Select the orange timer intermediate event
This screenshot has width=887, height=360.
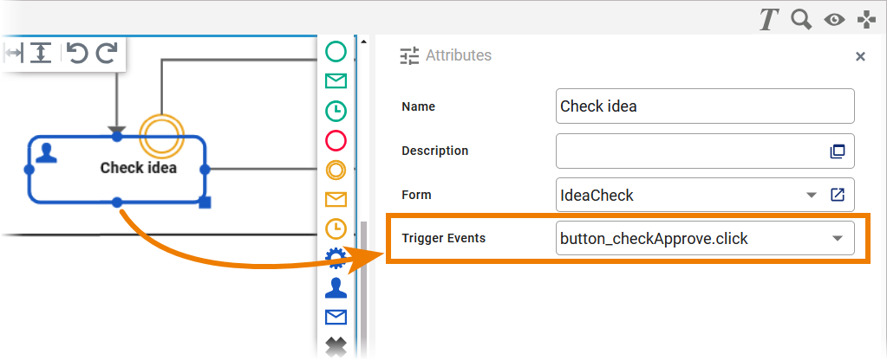tap(336, 228)
